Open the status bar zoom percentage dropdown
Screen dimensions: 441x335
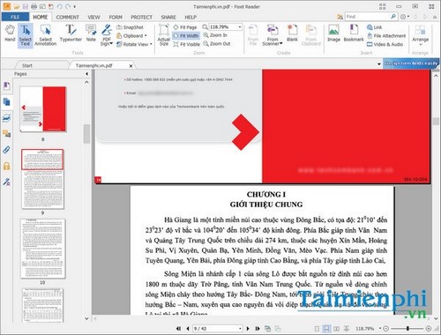click(x=380, y=328)
